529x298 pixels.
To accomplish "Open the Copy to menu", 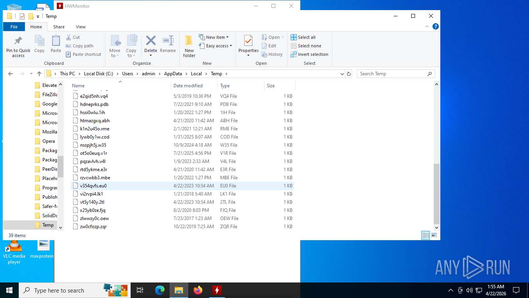I will 131,46.
